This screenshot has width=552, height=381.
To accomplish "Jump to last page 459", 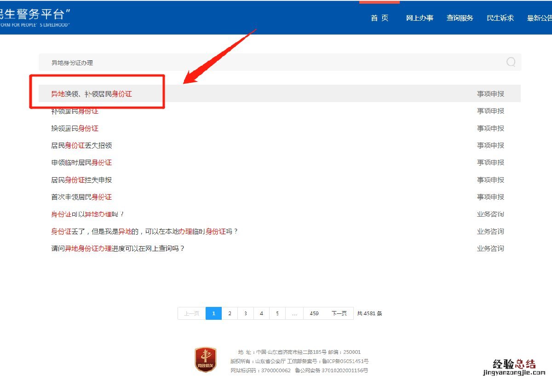I will pos(314,313).
